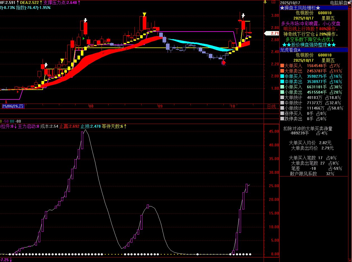The width and height of the screenshot is (352, 262).
Task: Click the grey square beside 涨停买入
Action: point(282,113)
